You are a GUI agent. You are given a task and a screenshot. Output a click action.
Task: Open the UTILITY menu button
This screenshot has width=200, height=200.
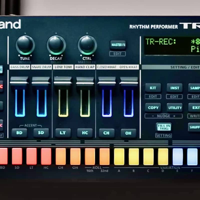click(x=174, y=107)
